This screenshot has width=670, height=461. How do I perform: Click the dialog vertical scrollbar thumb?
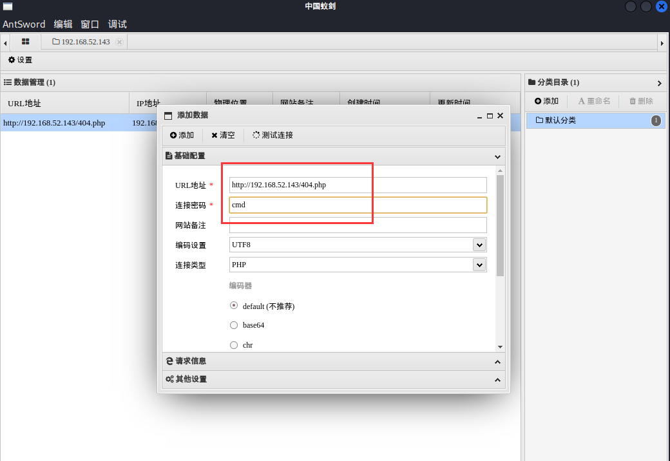500,225
